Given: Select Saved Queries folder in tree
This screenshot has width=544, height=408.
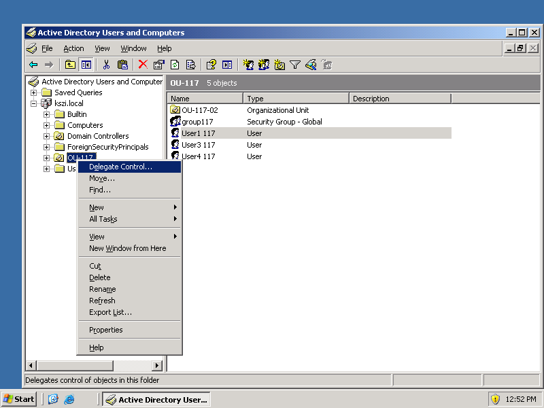Looking at the screenshot, I should tap(78, 92).
